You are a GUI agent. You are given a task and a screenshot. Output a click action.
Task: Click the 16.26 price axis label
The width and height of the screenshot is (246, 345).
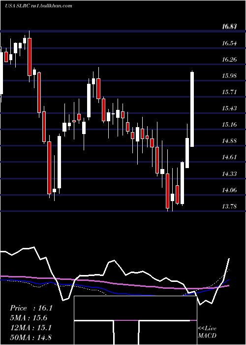[229, 60]
